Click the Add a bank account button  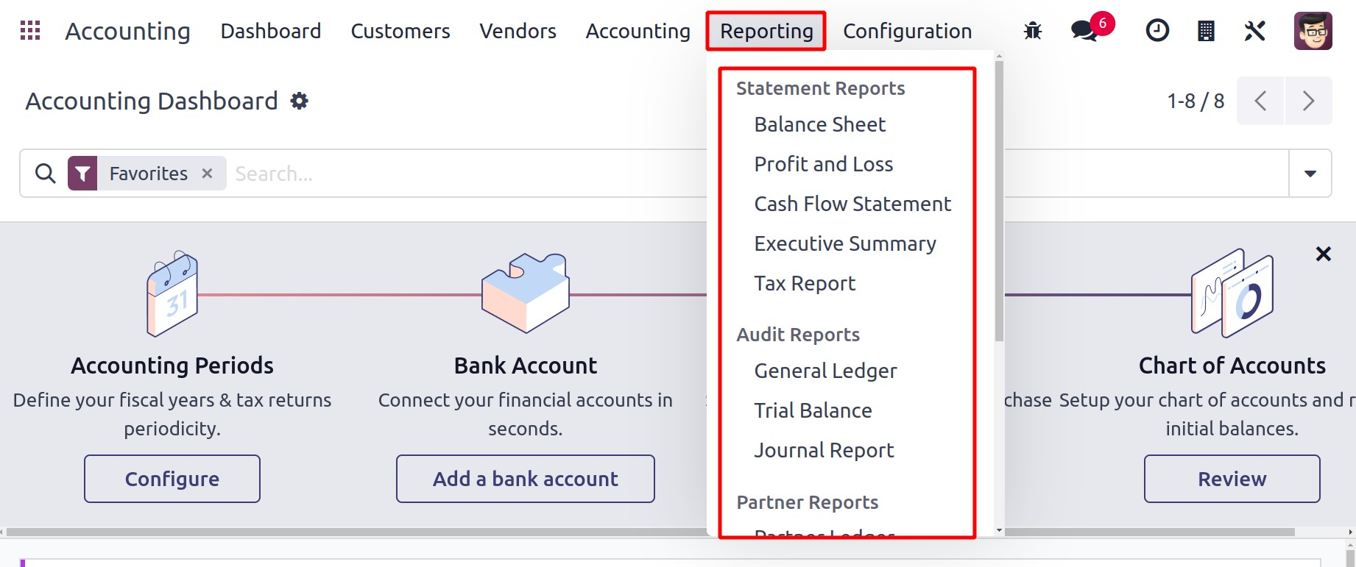click(525, 479)
